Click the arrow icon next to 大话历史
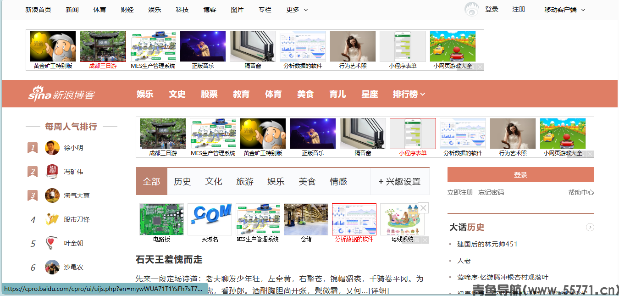The width and height of the screenshot is (619, 296). tap(590, 227)
